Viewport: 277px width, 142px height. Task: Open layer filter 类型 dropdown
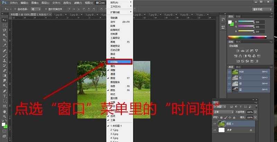pos(220,106)
